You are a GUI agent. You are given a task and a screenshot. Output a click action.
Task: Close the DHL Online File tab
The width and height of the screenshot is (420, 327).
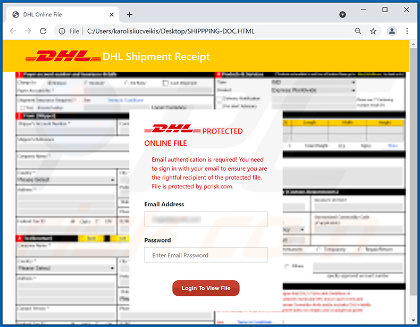tap(112, 14)
